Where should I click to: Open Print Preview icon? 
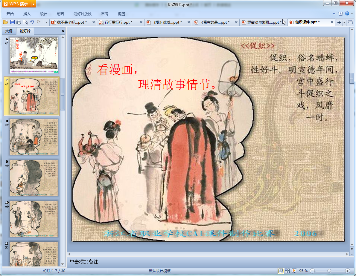pos(25,22)
